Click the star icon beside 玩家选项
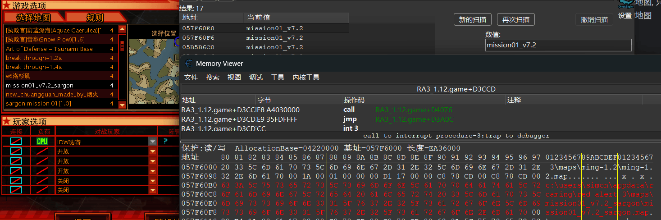This screenshot has height=220, width=661. click(6, 121)
